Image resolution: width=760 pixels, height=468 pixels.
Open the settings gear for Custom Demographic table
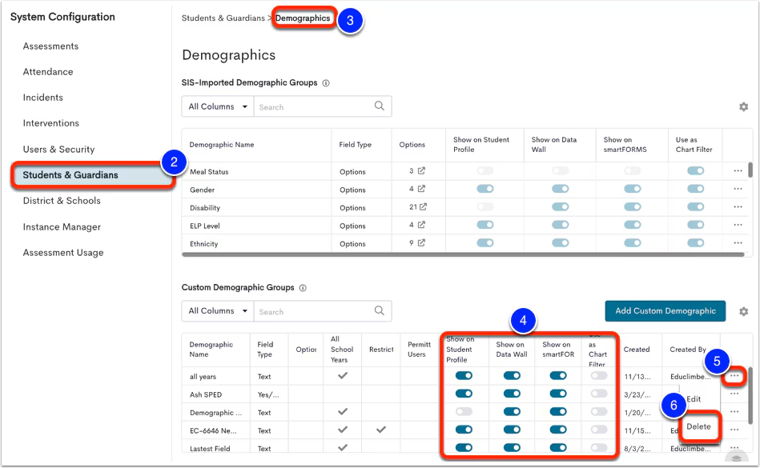tap(743, 310)
